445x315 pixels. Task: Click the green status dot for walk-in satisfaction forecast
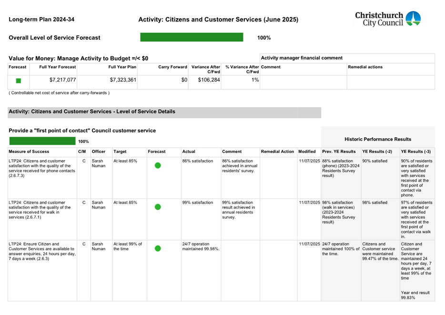tap(158, 207)
